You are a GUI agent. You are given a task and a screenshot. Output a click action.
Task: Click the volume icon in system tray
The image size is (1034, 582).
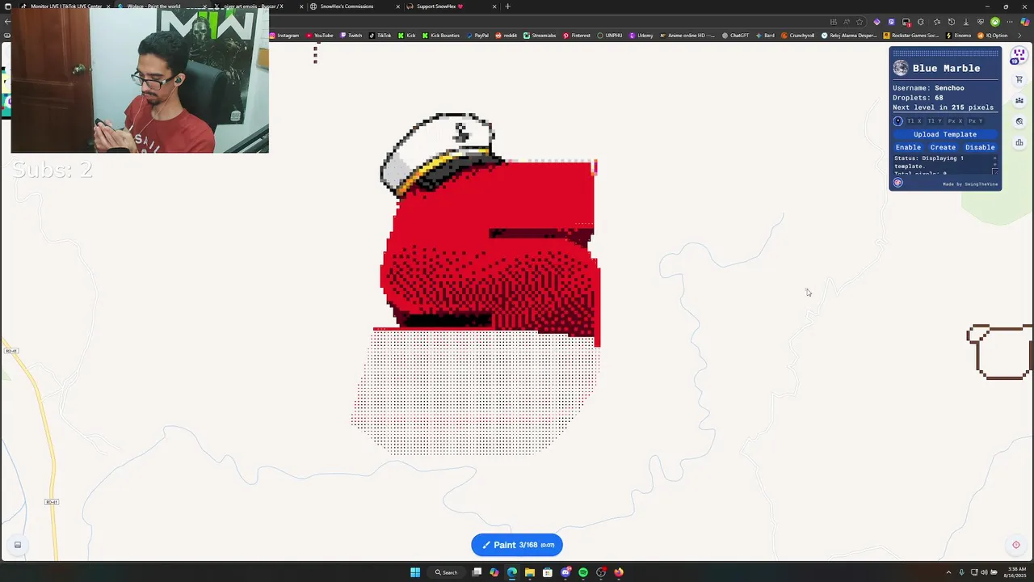click(x=983, y=572)
